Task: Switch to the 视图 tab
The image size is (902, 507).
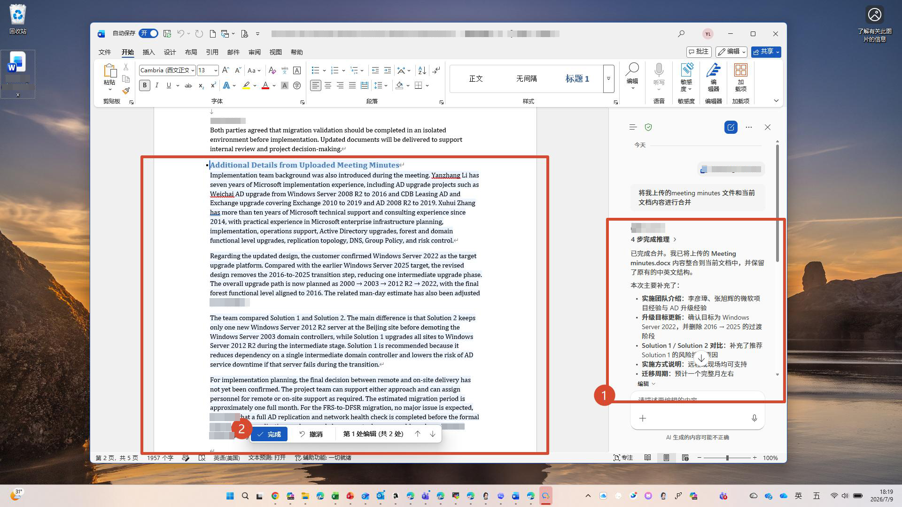Action: (x=275, y=52)
